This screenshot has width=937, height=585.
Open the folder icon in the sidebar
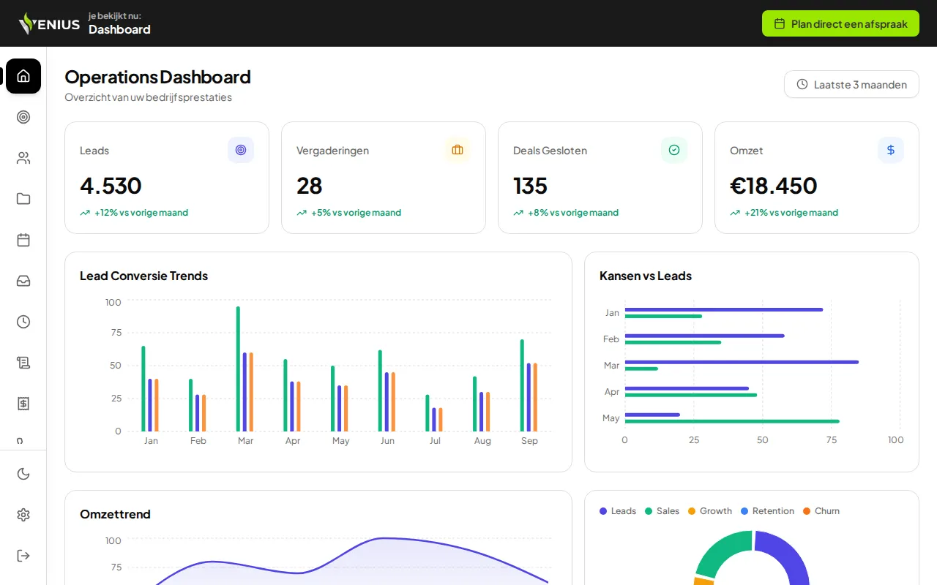(23, 199)
